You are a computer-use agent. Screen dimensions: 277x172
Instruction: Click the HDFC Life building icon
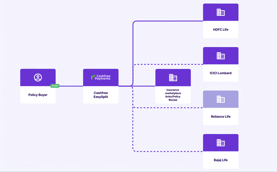221,12
